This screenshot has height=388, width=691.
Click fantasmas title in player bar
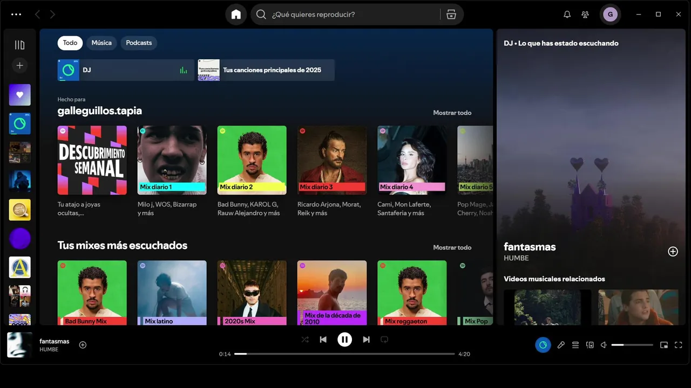pos(55,341)
